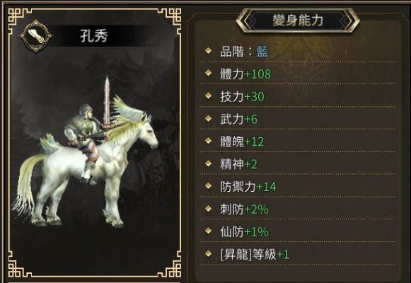This screenshot has width=411, height=283.
Task: Click the 變身能力 header banner
Action: point(298,21)
